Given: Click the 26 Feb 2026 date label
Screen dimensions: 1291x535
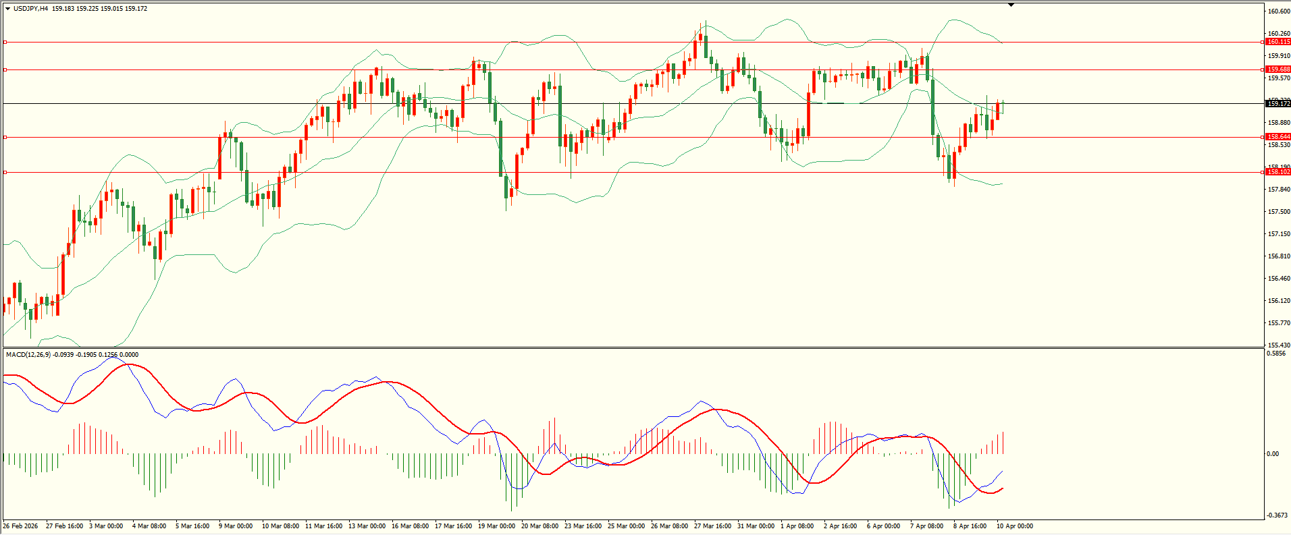Looking at the screenshot, I should [x=20, y=526].
